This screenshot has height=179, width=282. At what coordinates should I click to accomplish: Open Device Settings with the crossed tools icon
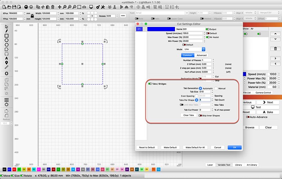point(103,7)
